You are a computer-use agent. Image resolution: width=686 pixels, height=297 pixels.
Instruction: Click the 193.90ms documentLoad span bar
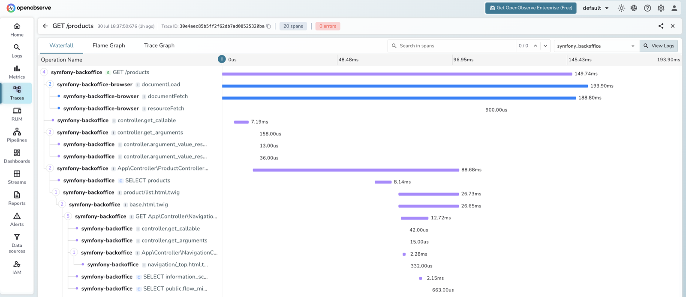(405, 86)
